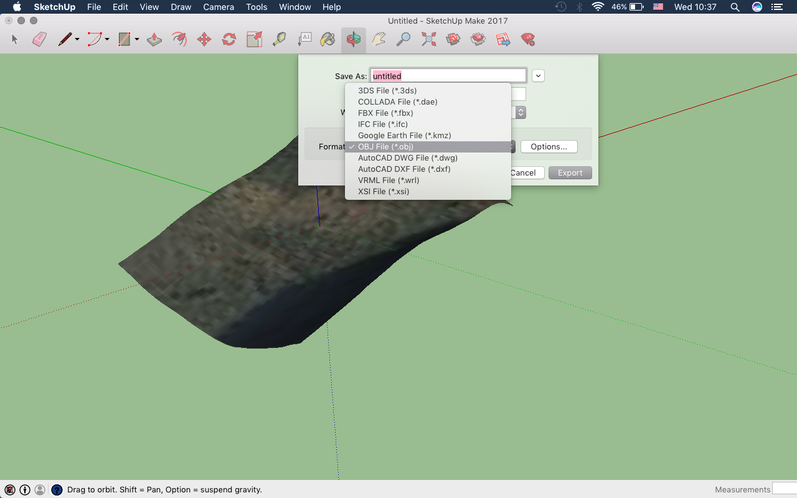Select the Zoom magnifier tool
797x498 pixels.
point(403,40)
